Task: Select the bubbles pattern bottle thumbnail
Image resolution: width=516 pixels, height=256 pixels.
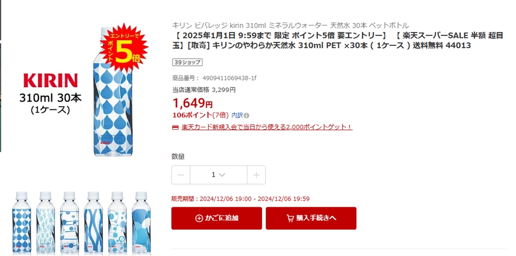Action: point(117,223)
